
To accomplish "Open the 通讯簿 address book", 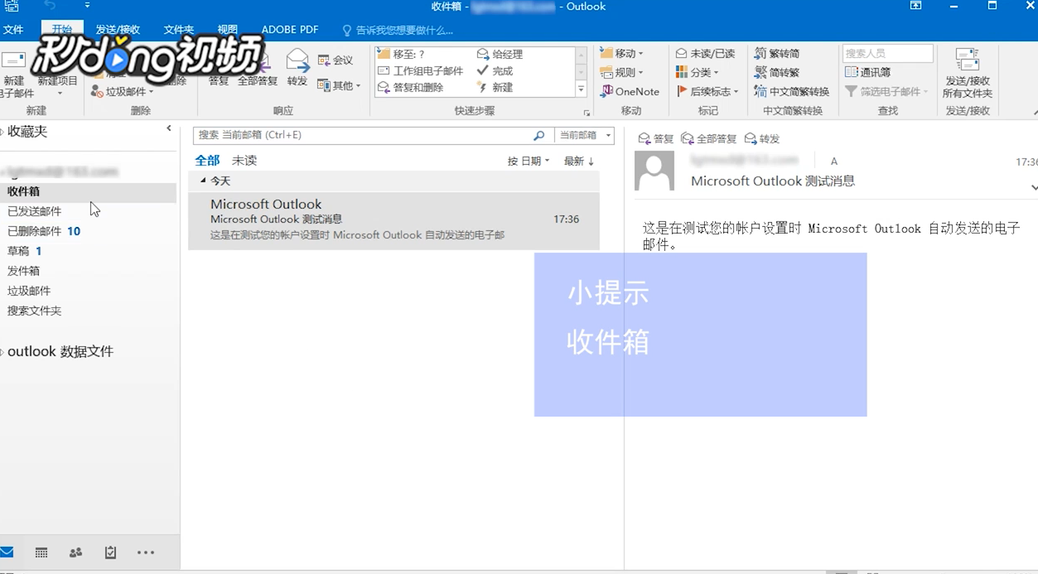I will point(868,72).
